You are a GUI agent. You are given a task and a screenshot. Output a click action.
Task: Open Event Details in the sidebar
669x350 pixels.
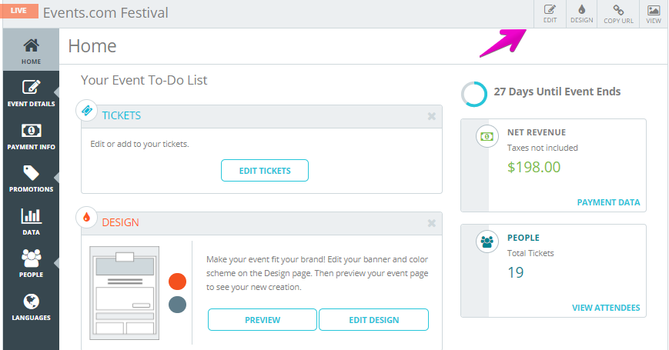31,92
